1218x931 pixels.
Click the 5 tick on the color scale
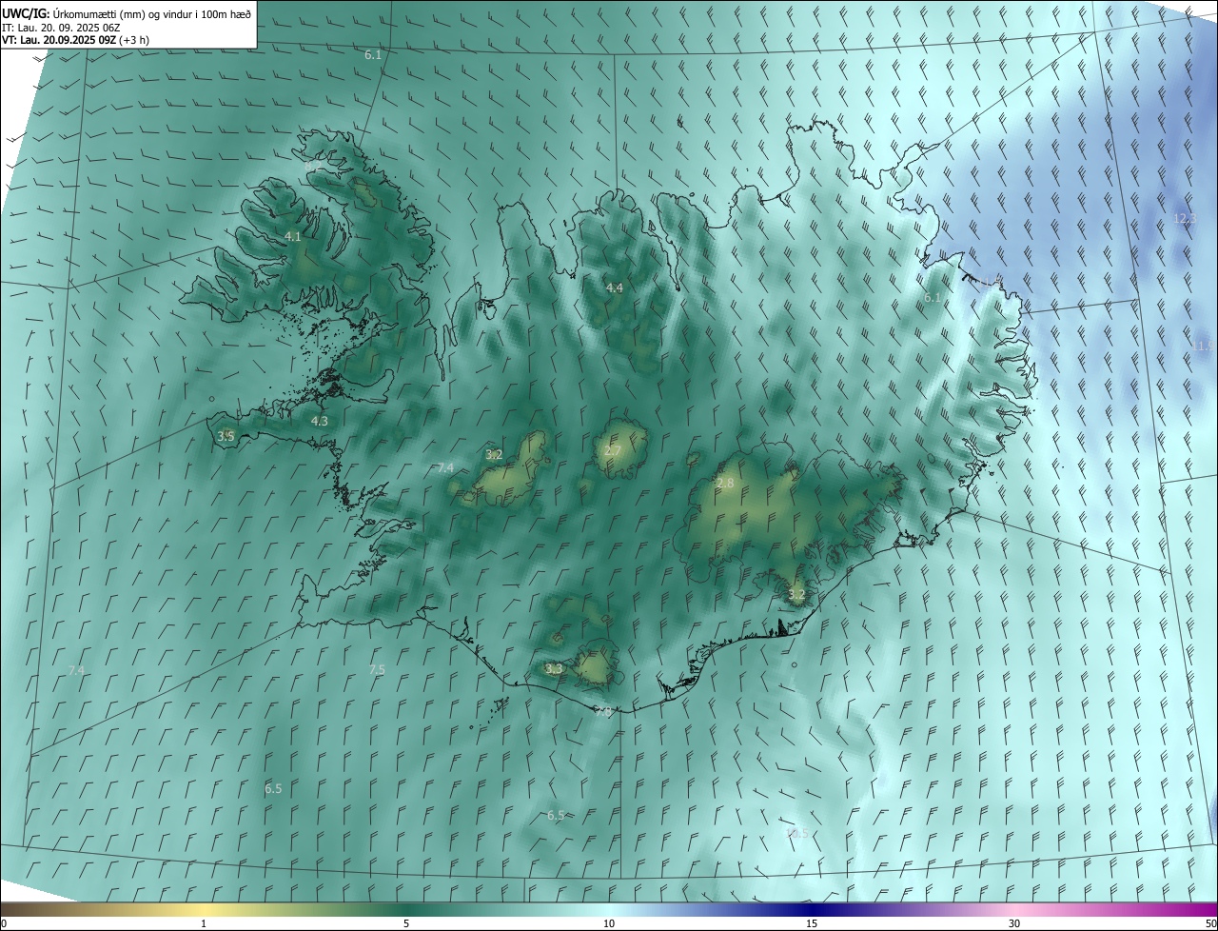point(406,923)
